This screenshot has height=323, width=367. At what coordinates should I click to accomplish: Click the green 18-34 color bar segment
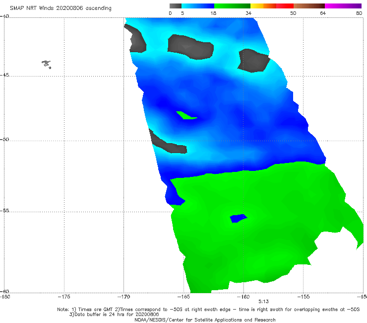point(232,6)
